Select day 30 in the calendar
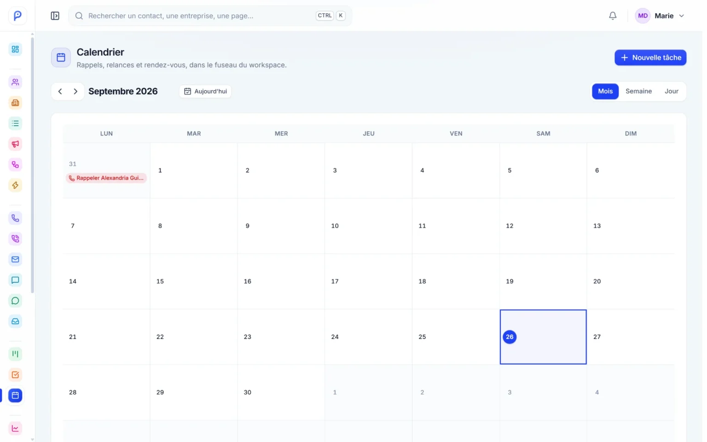Viewport: 707px width, 442px height. click(281, 392)
